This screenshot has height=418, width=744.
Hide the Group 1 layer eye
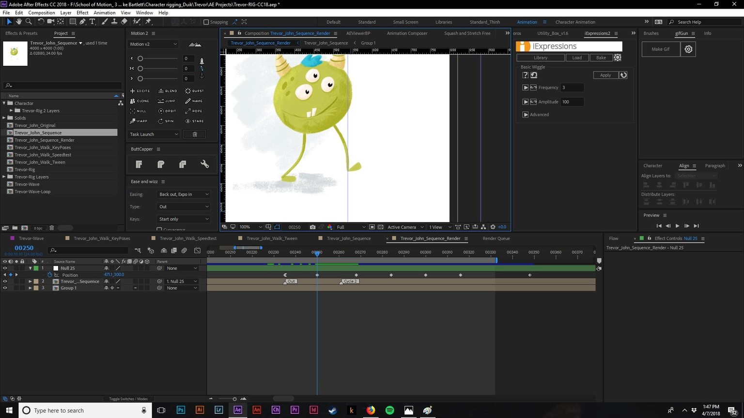point(5,288)
